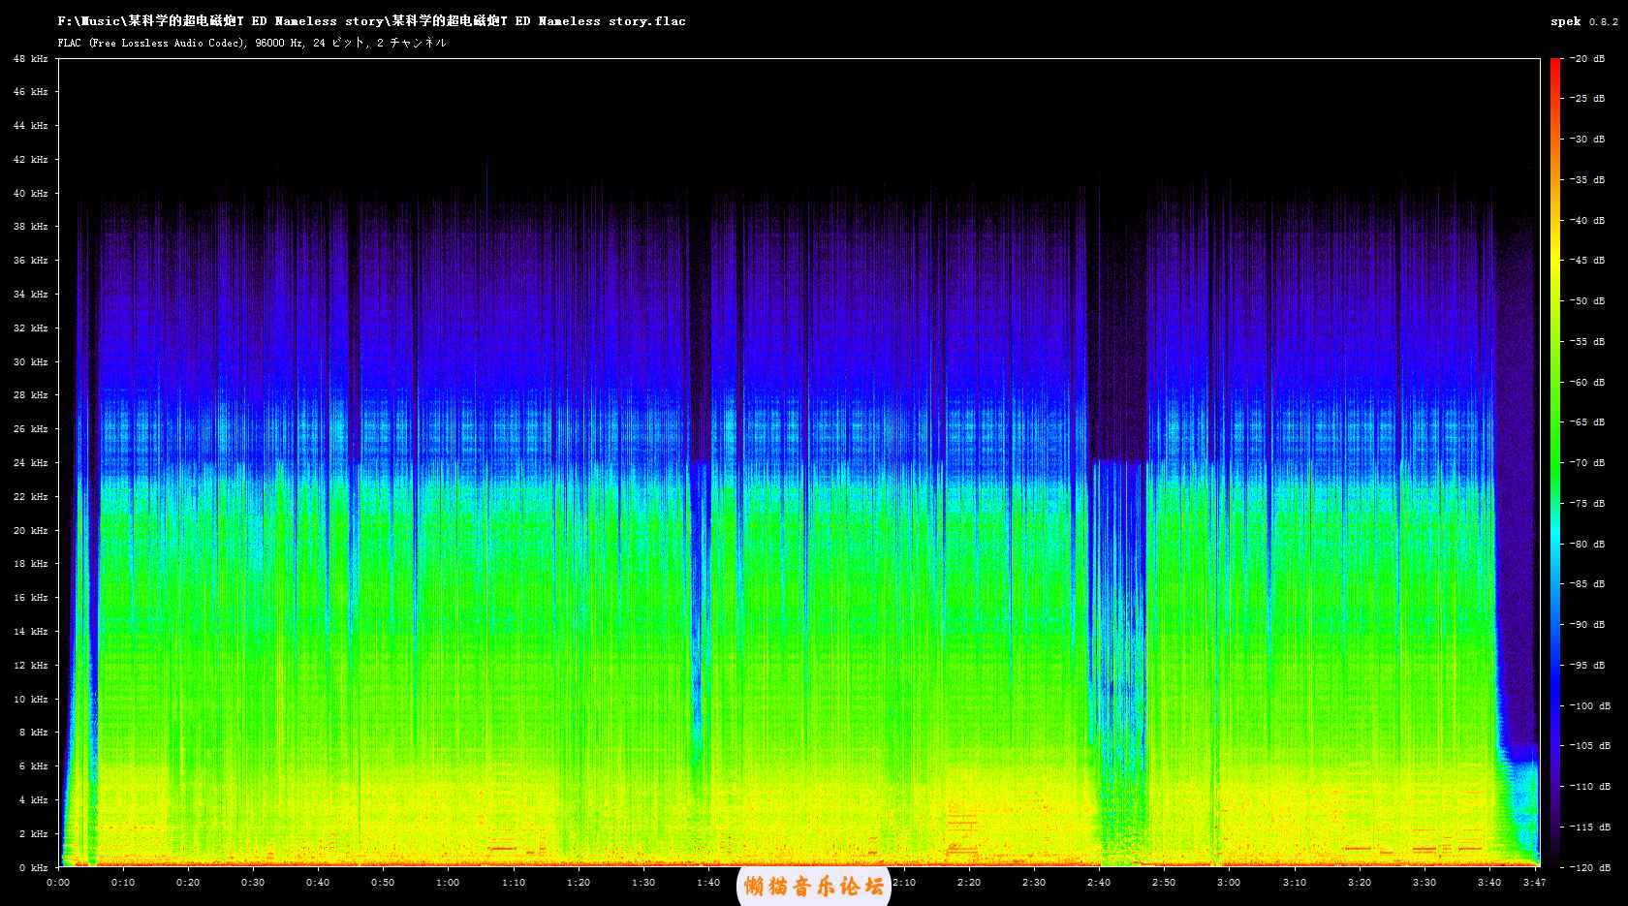This screenshot has height=906, width=1628.
Task: Click the -60 dB scale label
Action: coord(1589,382)
